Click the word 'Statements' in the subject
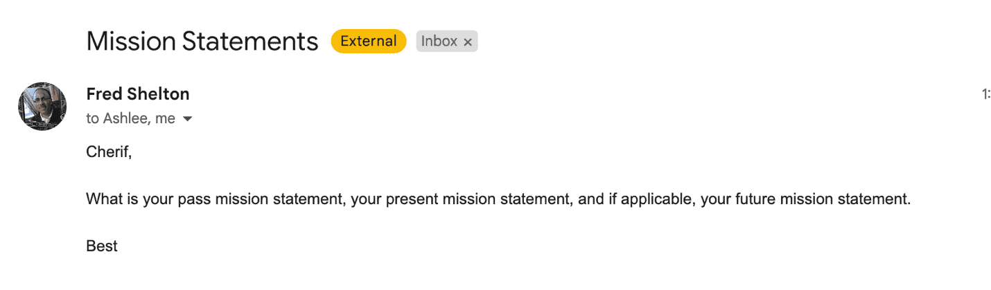The width and height of the screenshot is (991, 290). tap(250, 42)
